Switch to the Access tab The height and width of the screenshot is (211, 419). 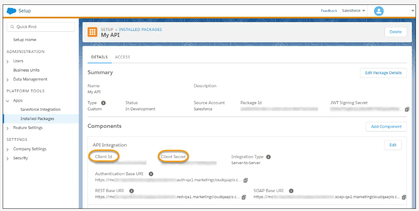click(x=122, y=57)
